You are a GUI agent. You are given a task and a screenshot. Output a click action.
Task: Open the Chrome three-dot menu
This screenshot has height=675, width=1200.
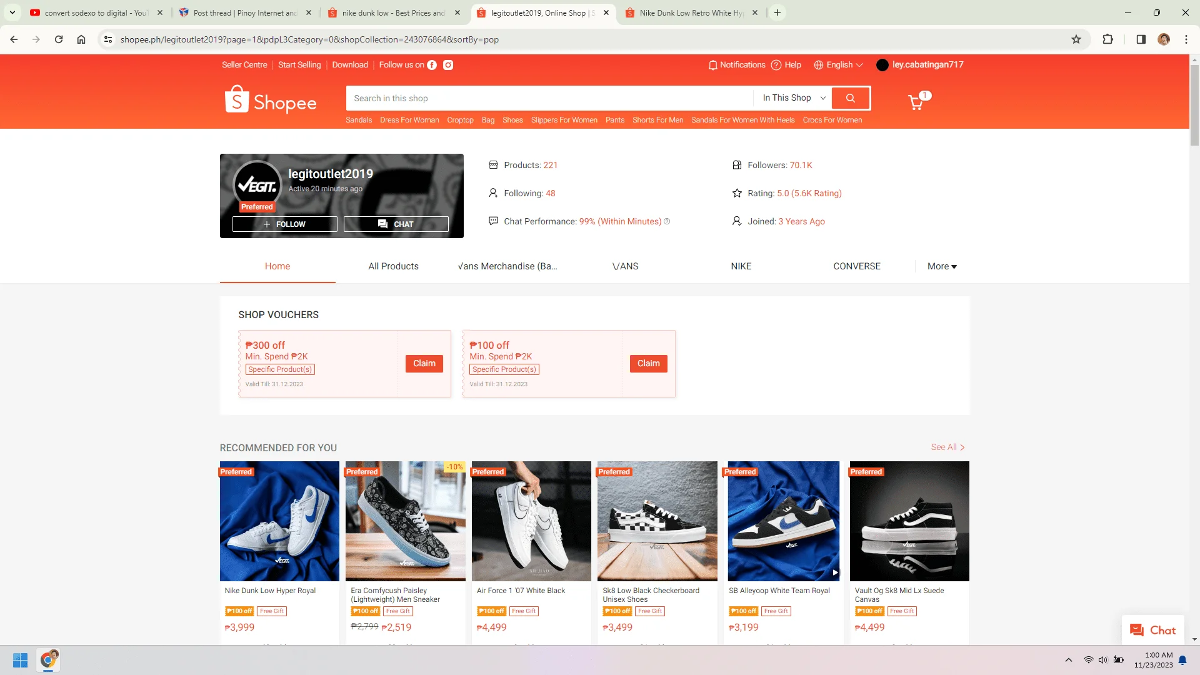[1186, 39]
